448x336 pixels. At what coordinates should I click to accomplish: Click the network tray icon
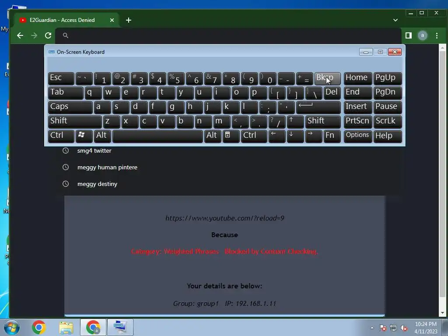tap(393, 328)
